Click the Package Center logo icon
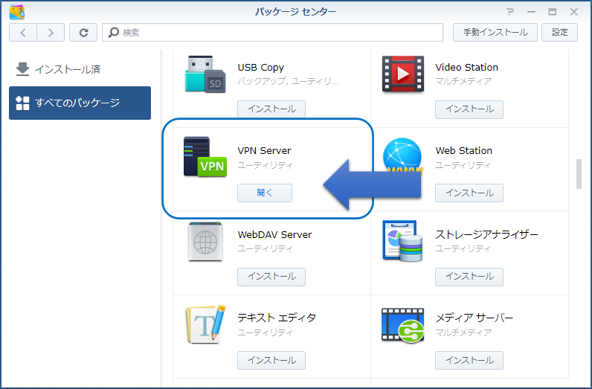This screenshot has width=592, height=389. click(x=17, y=12)
